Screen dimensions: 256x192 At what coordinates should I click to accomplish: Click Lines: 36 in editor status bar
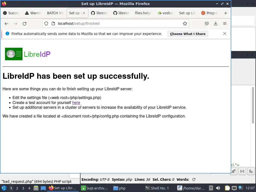click(x=142, y=179)
